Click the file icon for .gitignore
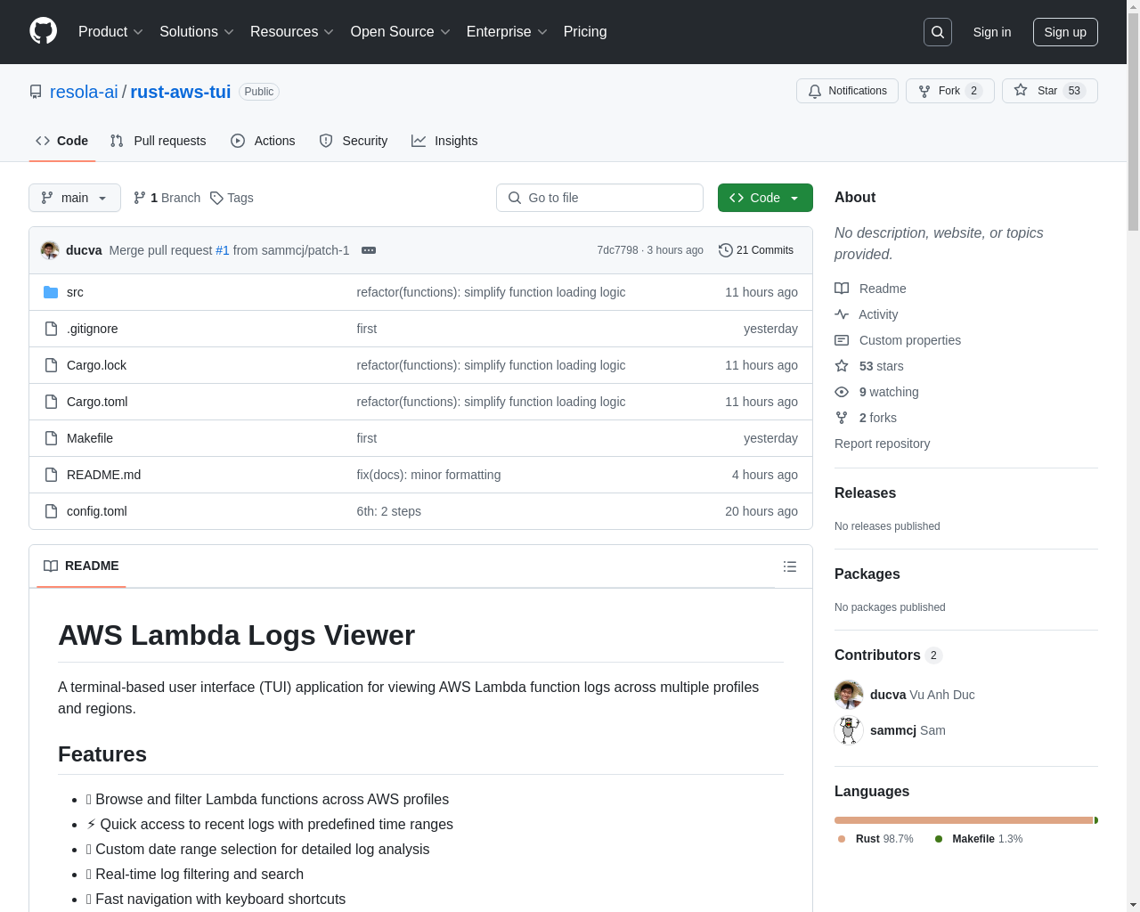The image size is (1140, 912). coord(51,329)
